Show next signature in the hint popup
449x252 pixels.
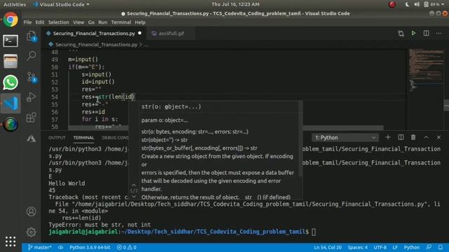[x=134, y=197]
